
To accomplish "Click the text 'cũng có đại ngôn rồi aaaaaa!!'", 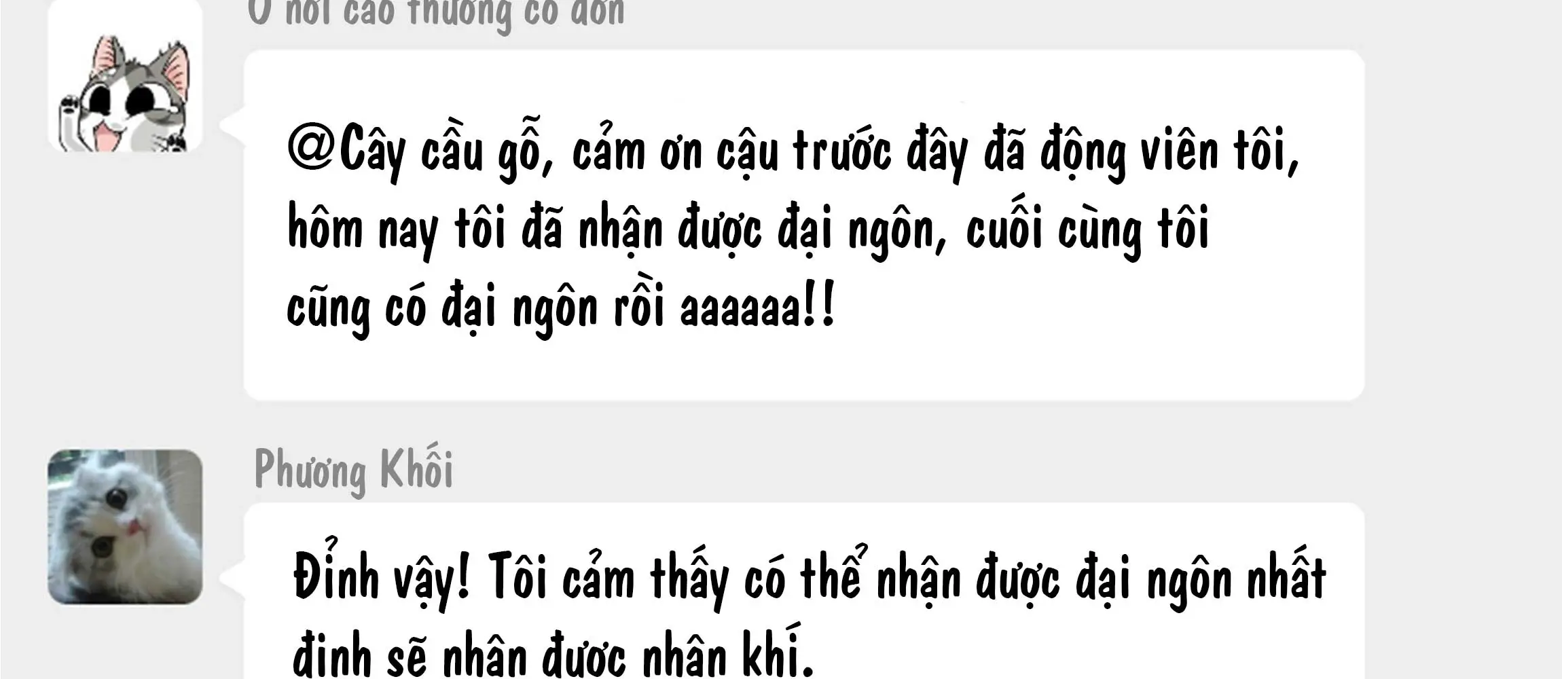I will click(561, 308).
